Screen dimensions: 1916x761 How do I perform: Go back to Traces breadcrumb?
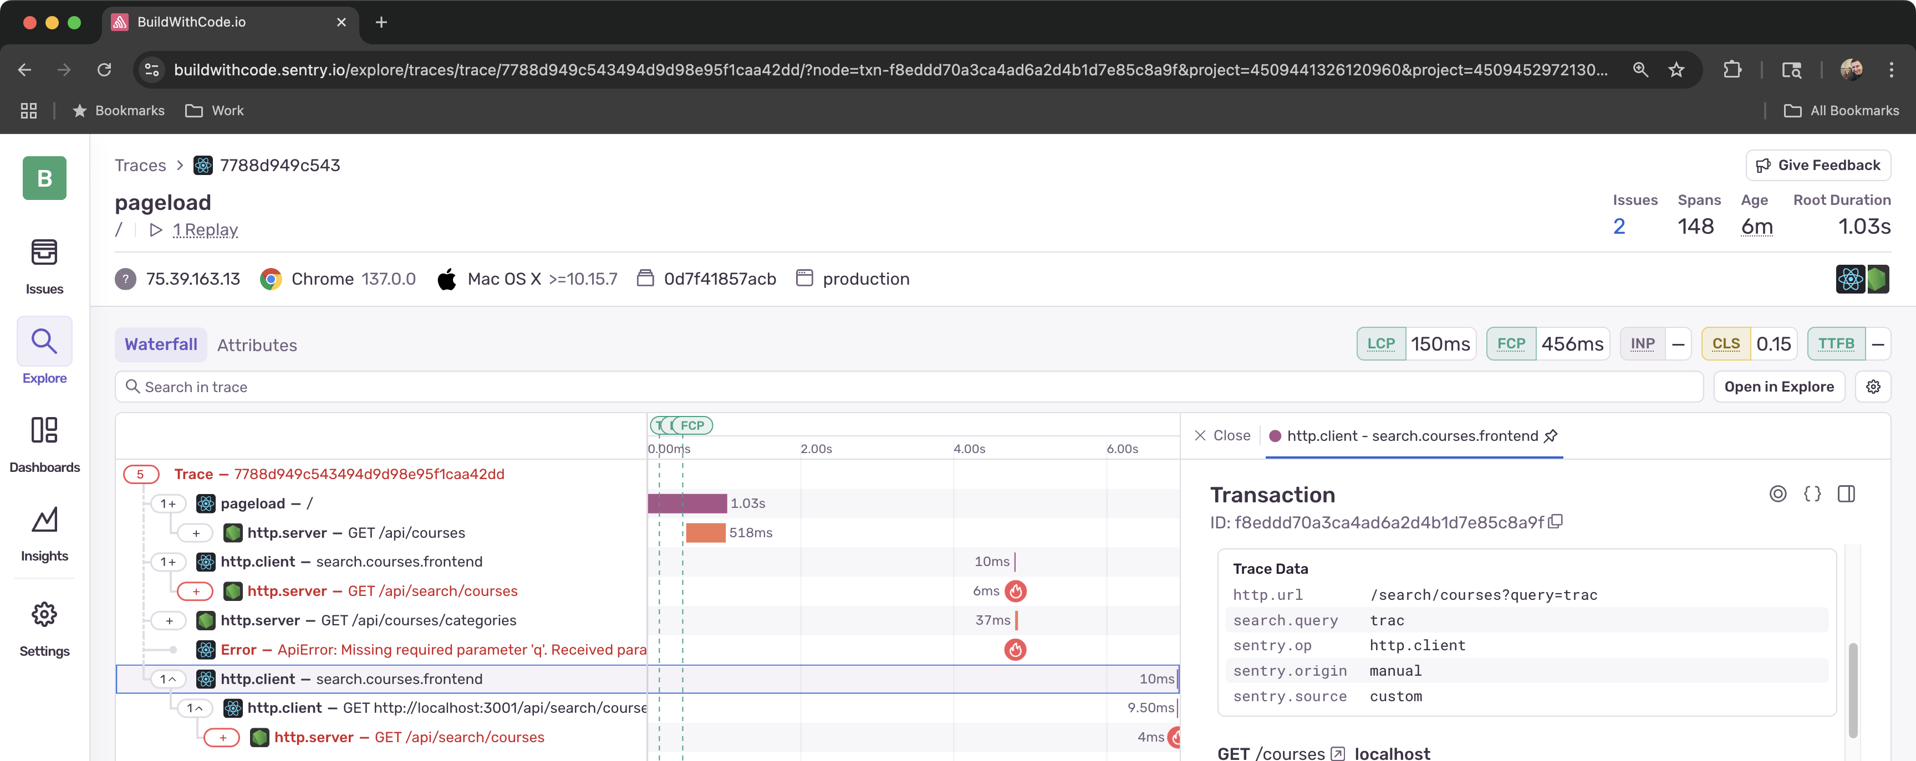coord(140,165)
